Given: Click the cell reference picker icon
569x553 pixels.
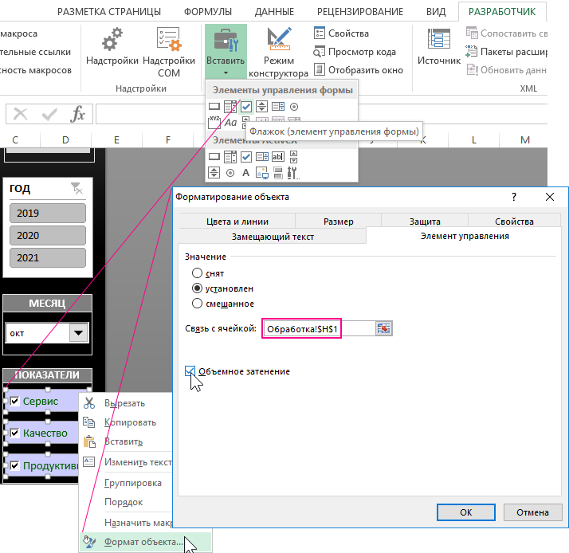Looking at the screenshot, I should [x=383, y=328].
